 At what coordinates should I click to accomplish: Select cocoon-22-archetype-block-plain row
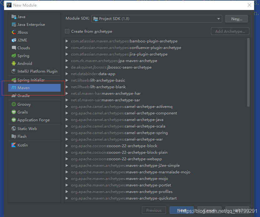156,152
